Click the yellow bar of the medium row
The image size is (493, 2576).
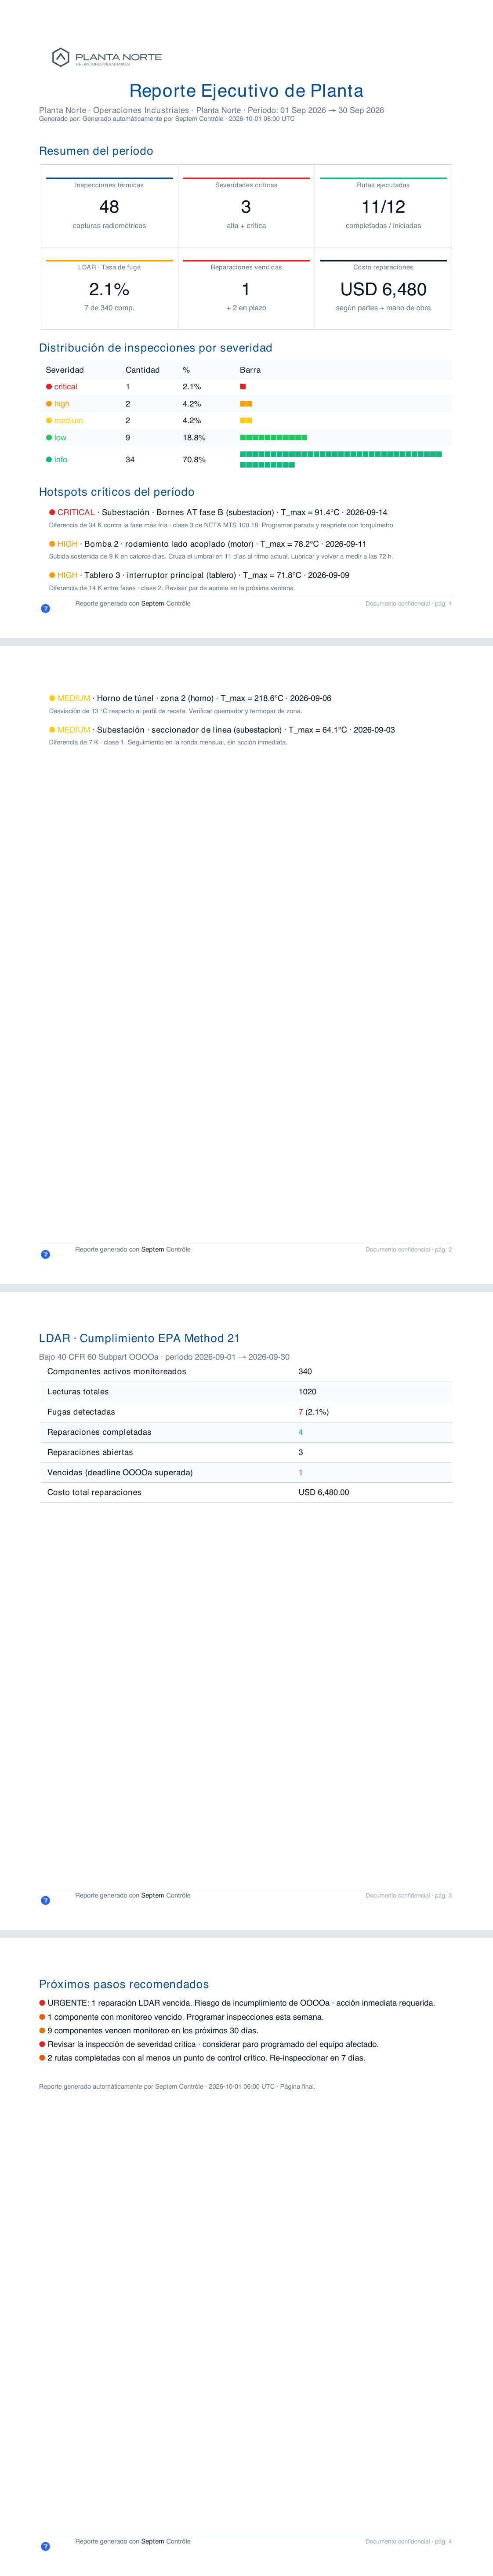coord(246,420)
